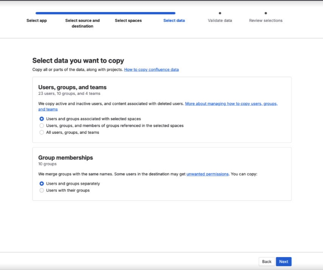Go to the "Select spaces" step

coord(128,20)
